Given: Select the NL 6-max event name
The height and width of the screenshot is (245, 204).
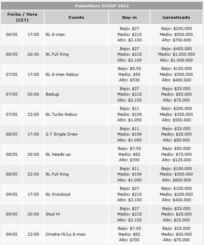Looking at the screenshot, I should (x=55, y=34).
